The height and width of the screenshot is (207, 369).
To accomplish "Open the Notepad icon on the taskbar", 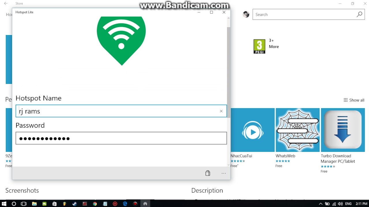I will pyautogui.click(x=105, y=204).
